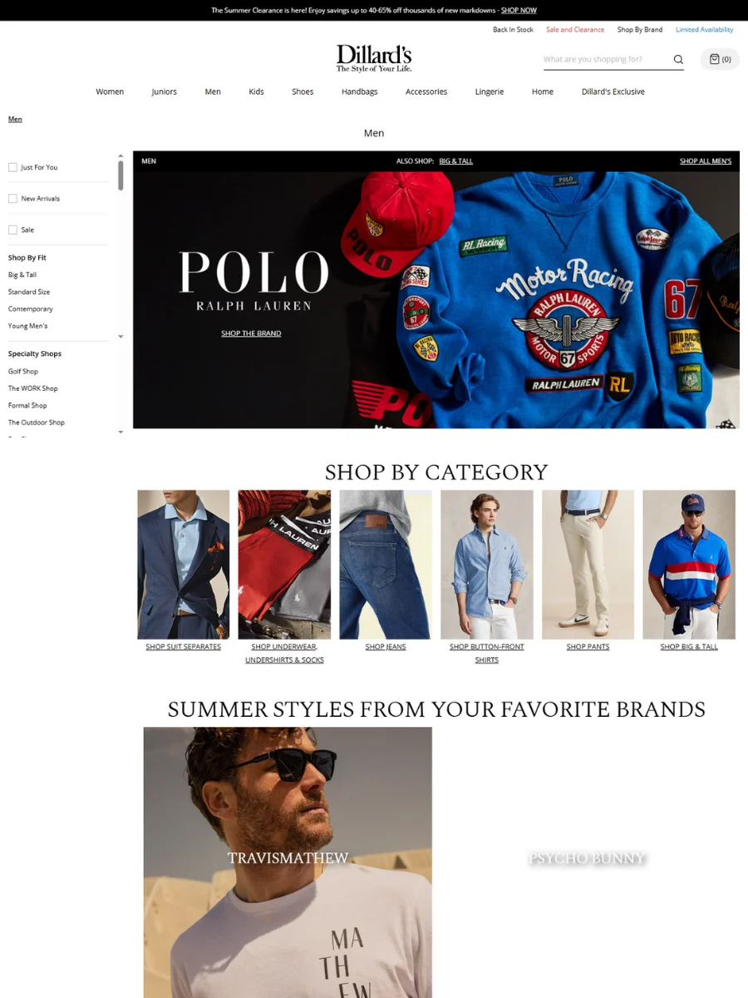This screenshot has width=748, height=998.
Task: Click Shop The Brand link
Action: 251,333
